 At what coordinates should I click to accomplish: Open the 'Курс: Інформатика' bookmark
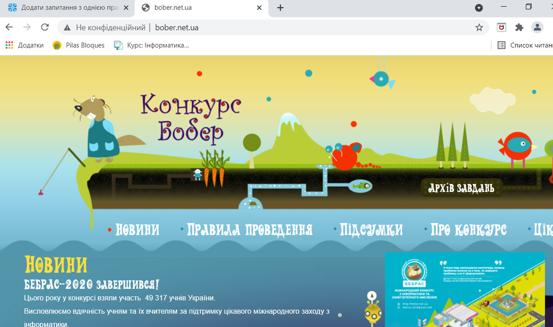click(x=152, y=45)
